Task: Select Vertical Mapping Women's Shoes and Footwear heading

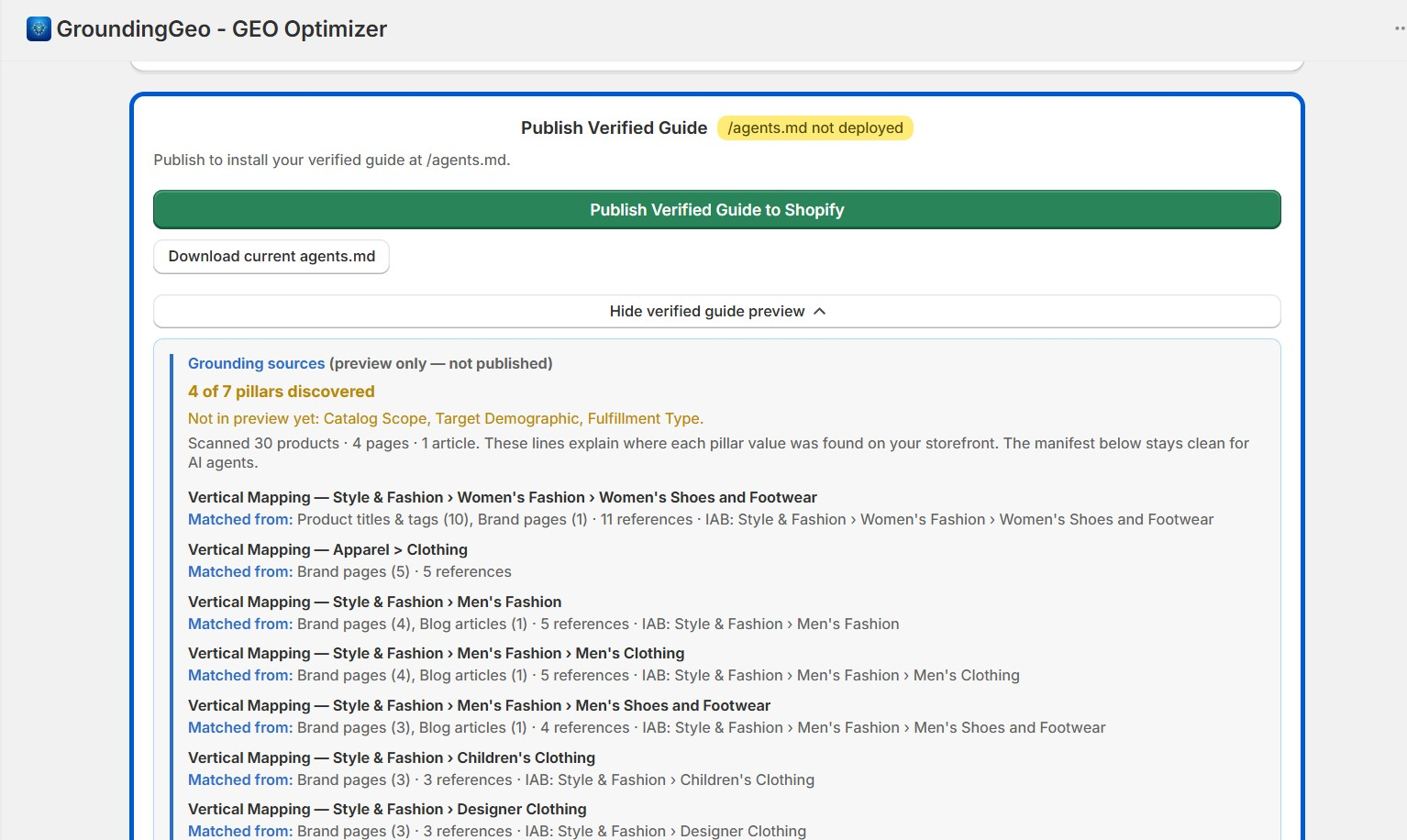Action: pos(503,498)
